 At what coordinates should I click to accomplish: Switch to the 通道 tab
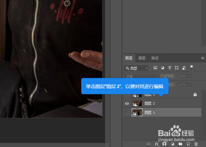(142, 58)
